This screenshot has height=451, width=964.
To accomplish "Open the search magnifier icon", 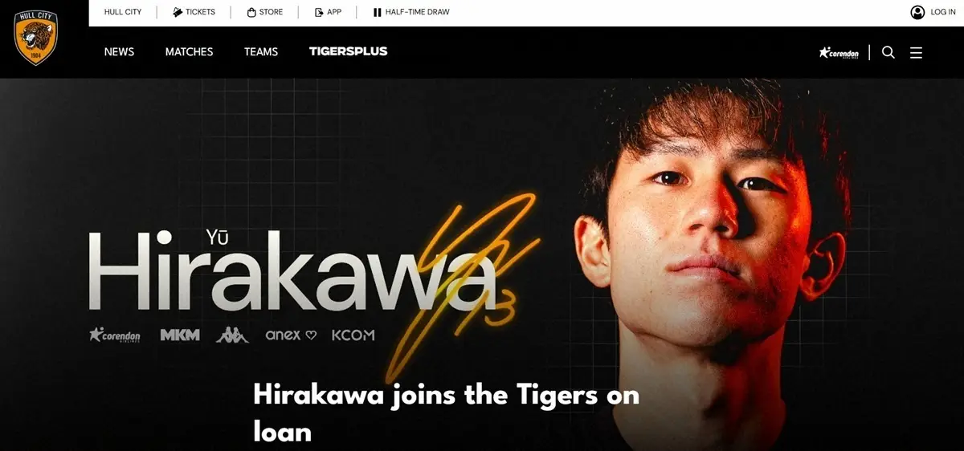I will coord(888,52).
